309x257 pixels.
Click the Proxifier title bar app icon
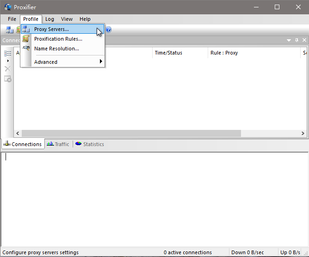tap(8, 7)
